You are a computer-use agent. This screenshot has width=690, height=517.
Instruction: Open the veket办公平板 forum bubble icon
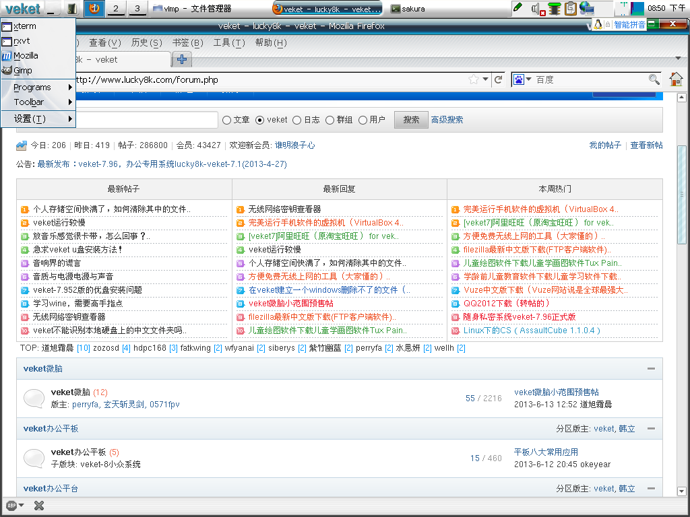pos(34,458)
